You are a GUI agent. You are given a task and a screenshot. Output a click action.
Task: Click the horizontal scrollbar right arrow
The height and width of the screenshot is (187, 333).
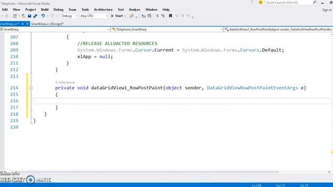[329, 172]
